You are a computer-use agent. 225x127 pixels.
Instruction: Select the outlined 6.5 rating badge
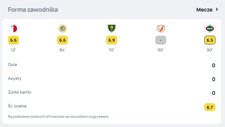[x=209, y=40]
